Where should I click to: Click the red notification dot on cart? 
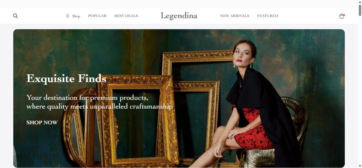344,15
